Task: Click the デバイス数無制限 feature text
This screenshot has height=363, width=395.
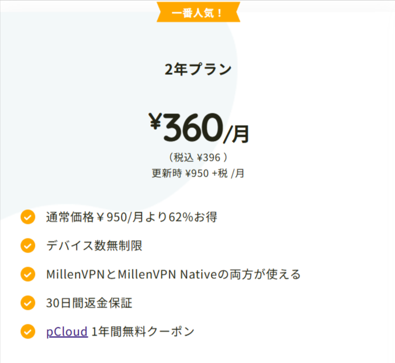Action: [x=94, y=246]
